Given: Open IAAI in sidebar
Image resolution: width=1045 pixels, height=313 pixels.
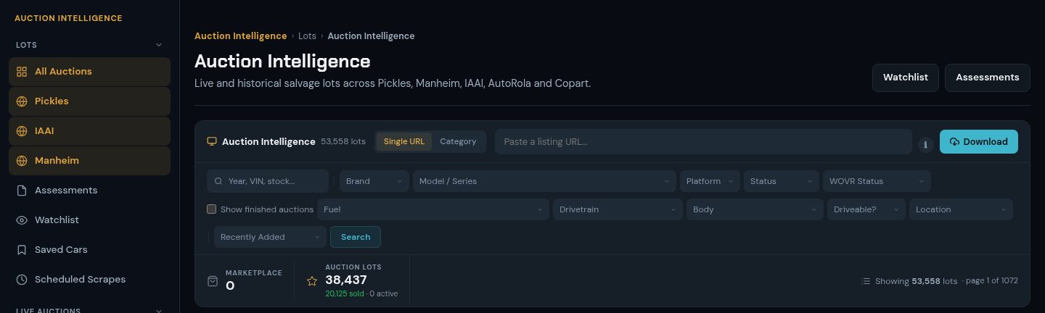Looking at the screenshot, I should click(89, 131).
